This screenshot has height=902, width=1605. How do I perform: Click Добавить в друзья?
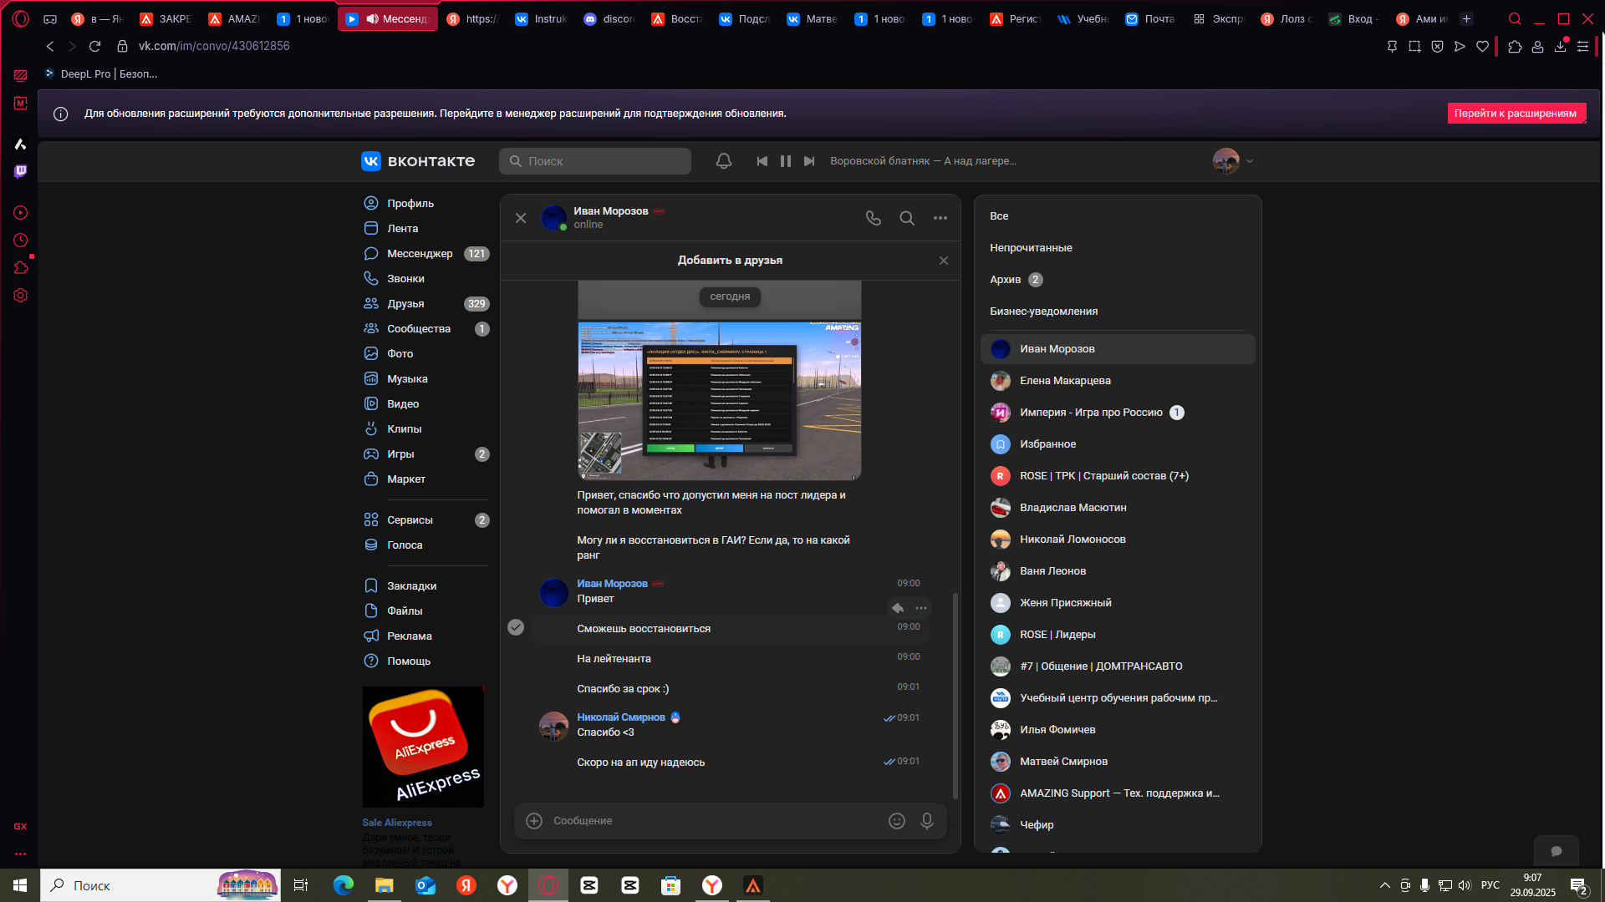[x=730, y=261]
